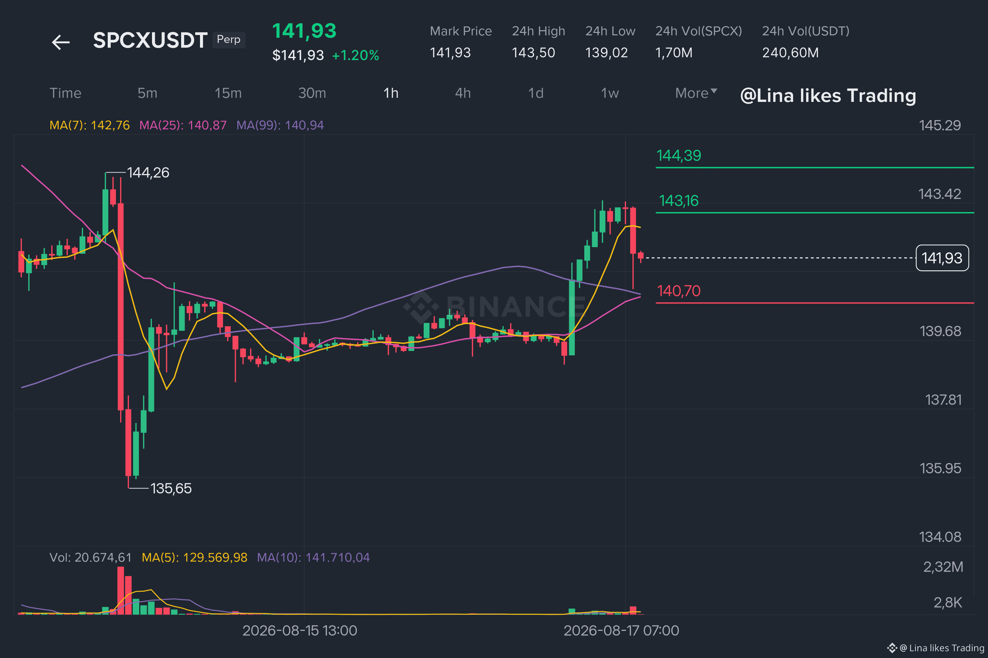
Task: Click the 137.81 price axis label
Action: (x=943, y=400)
